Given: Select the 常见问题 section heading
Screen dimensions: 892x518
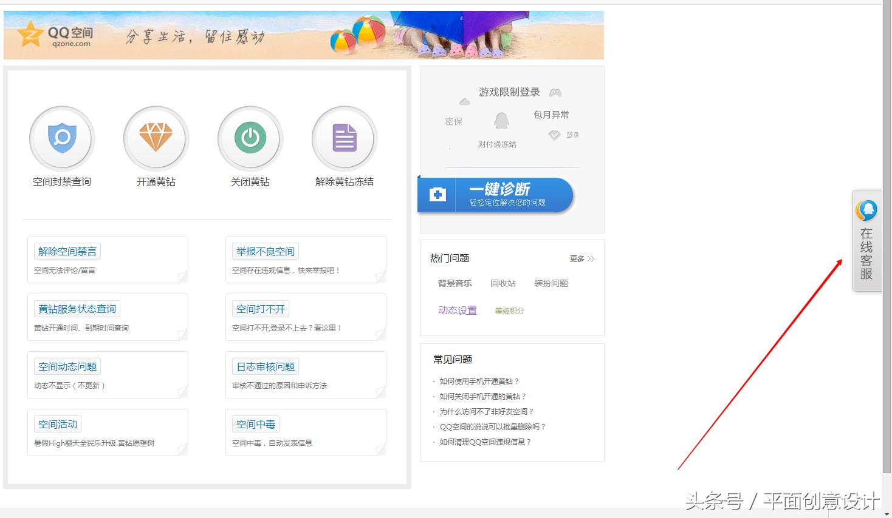Looking at the screenshot, I should (x=452, y=359).
